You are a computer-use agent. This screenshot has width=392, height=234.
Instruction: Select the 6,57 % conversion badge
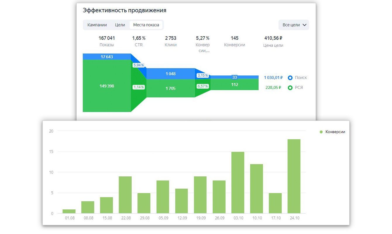click(x=202, y=86)
